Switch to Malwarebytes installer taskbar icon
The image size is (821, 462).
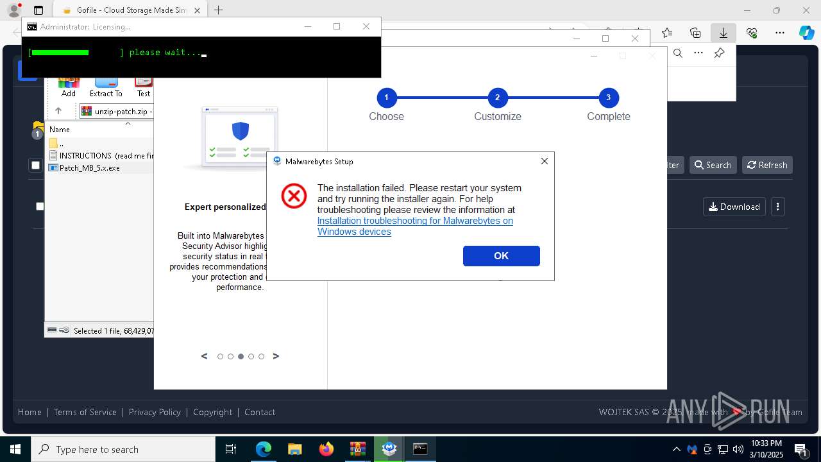[x=389, y=449]
